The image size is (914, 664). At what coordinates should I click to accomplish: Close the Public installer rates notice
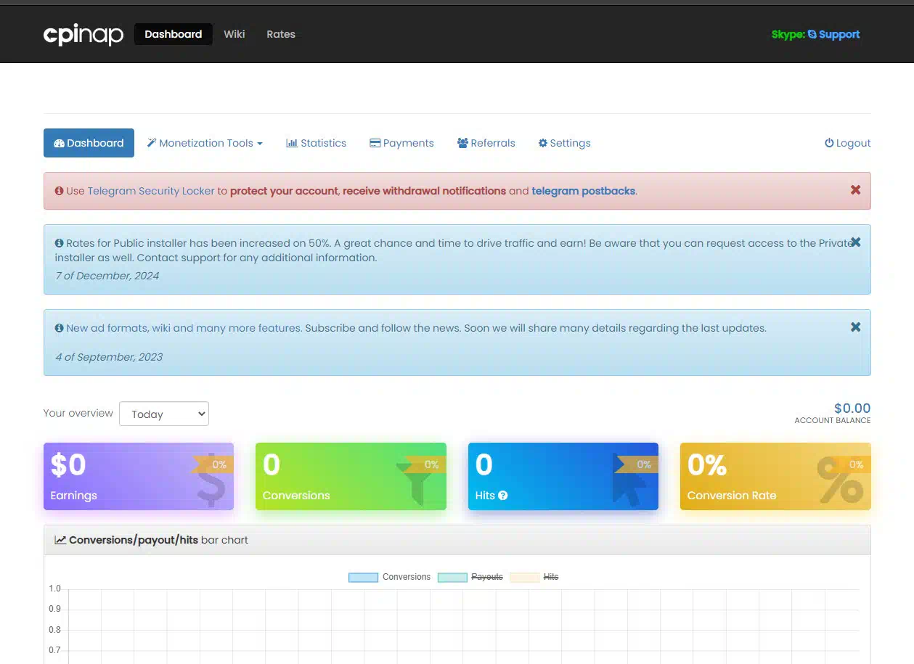[855, 242]
